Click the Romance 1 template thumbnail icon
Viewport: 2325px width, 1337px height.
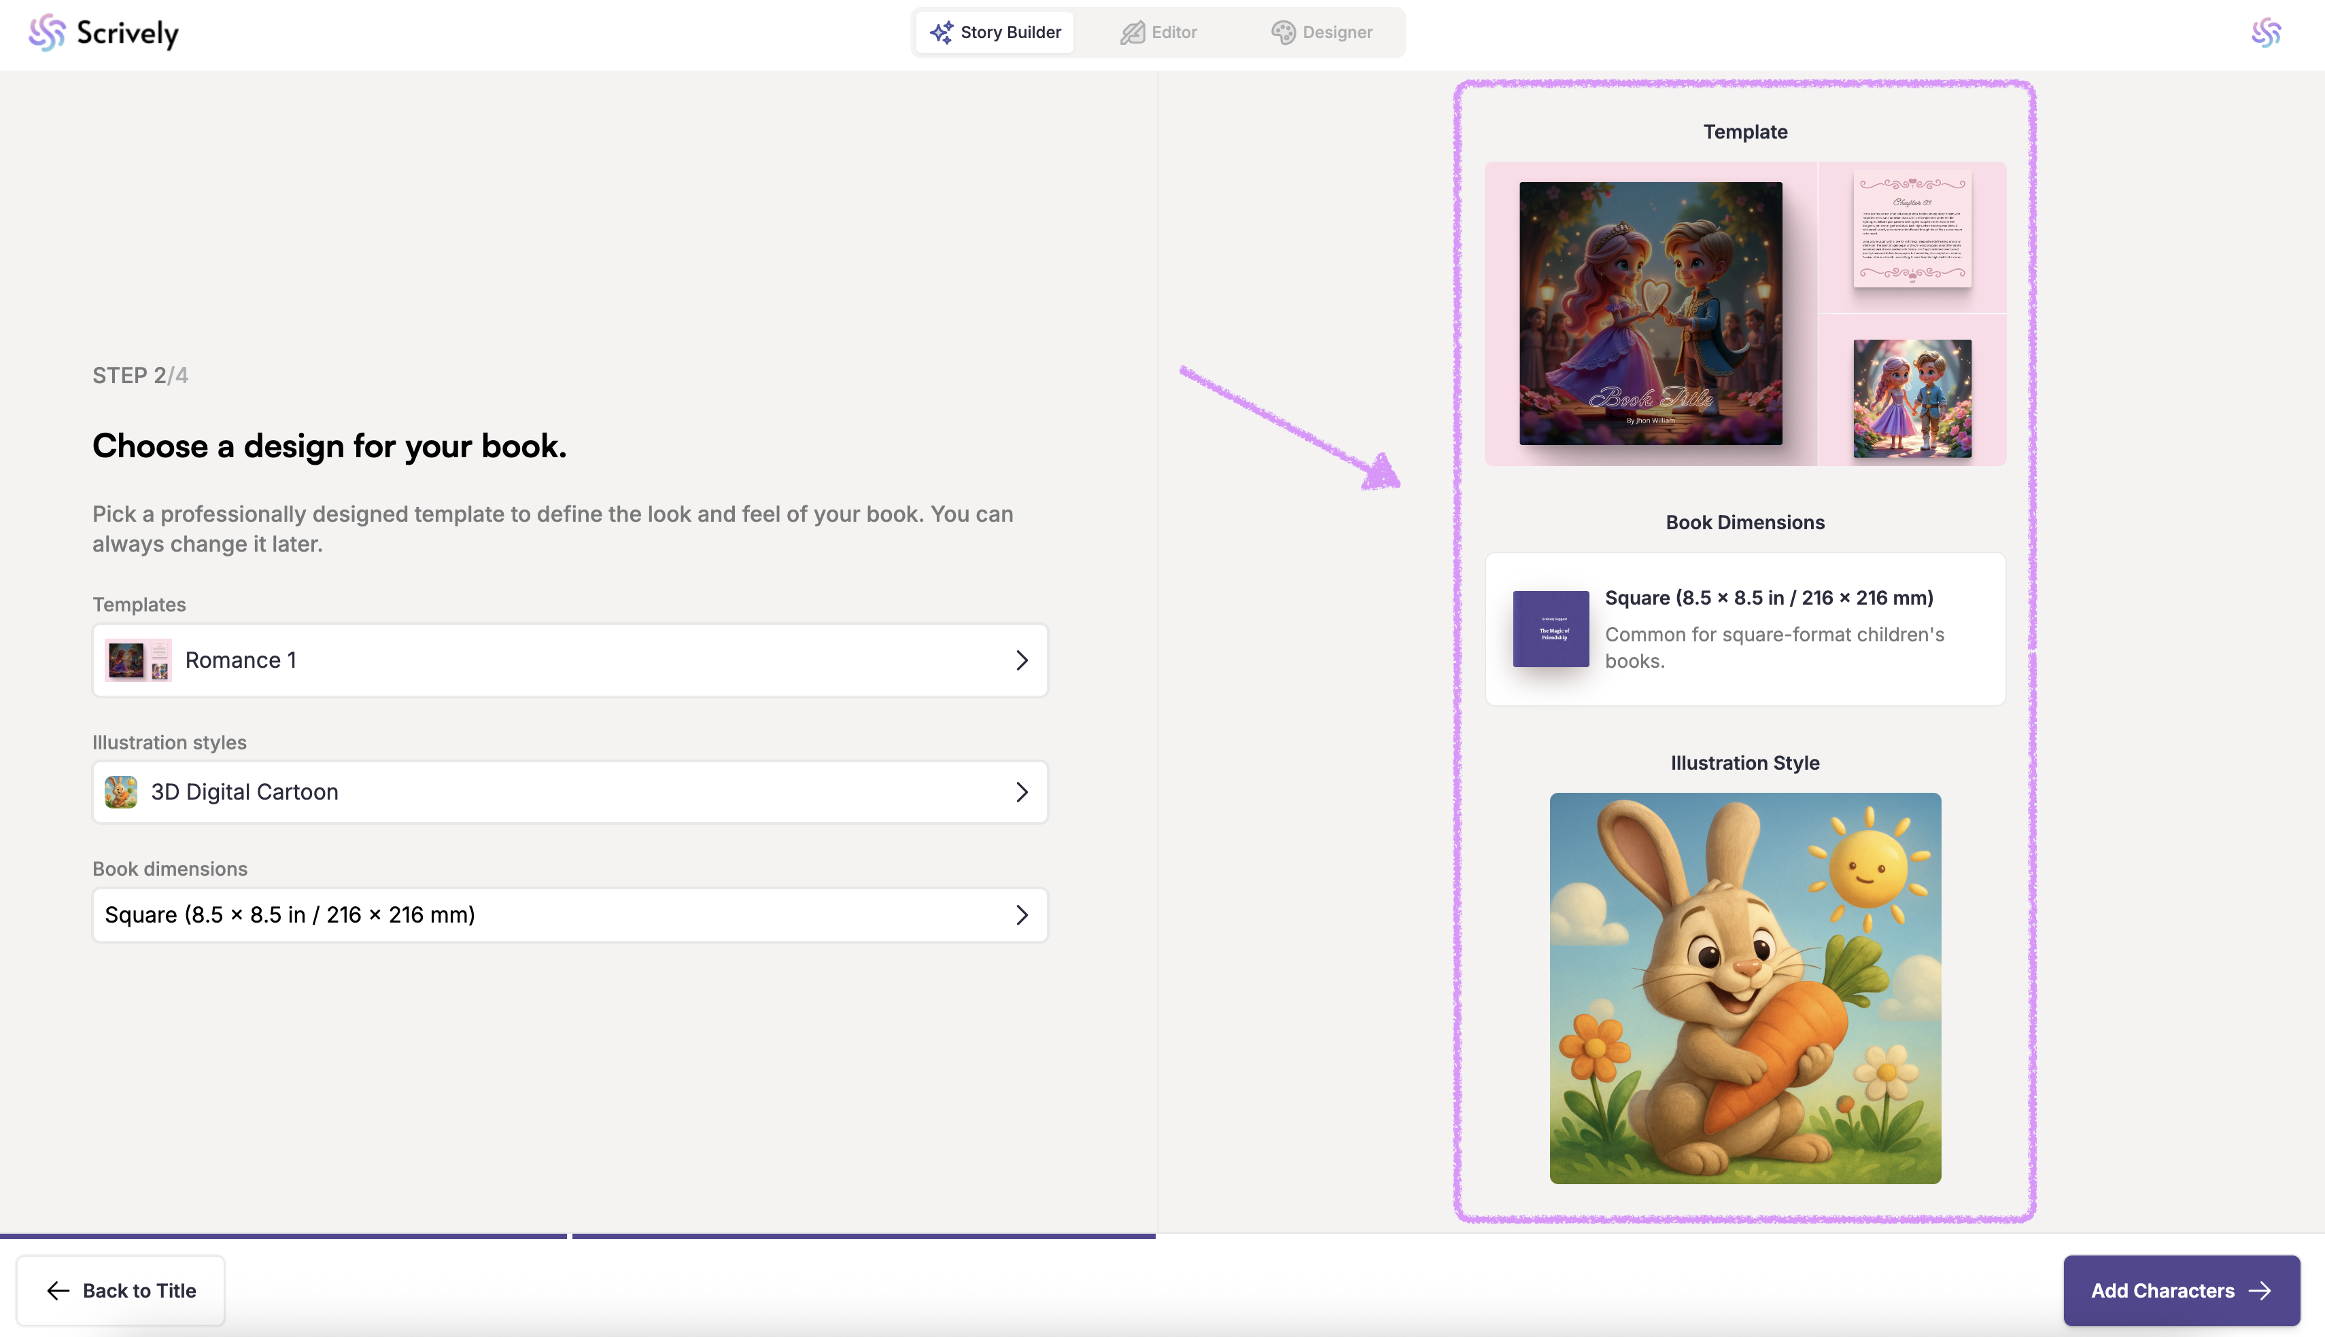click(138, 660)
